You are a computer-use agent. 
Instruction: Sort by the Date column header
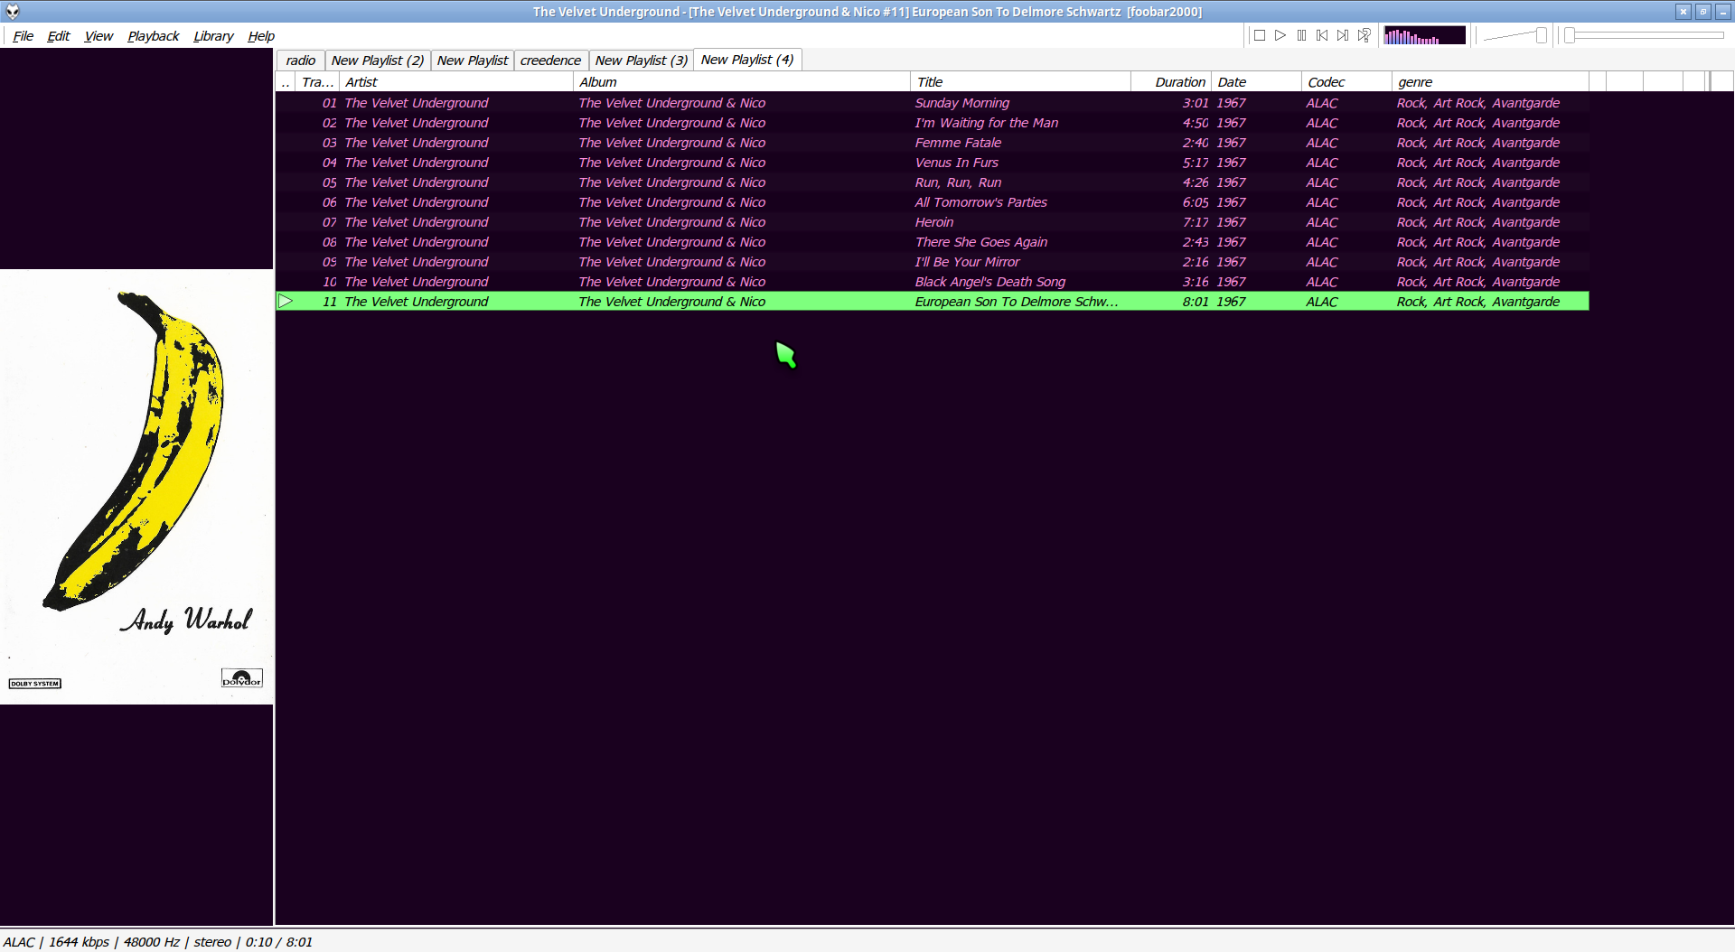click(1257, 82)
